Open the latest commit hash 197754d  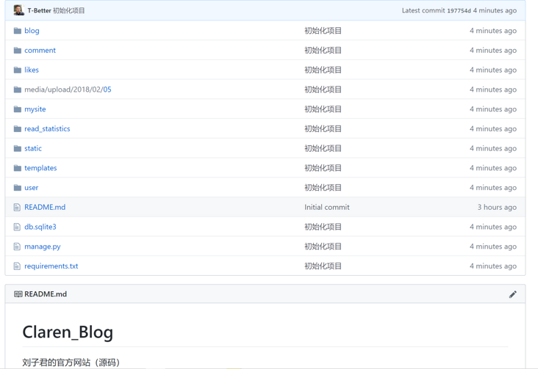[x=459, y=10]
